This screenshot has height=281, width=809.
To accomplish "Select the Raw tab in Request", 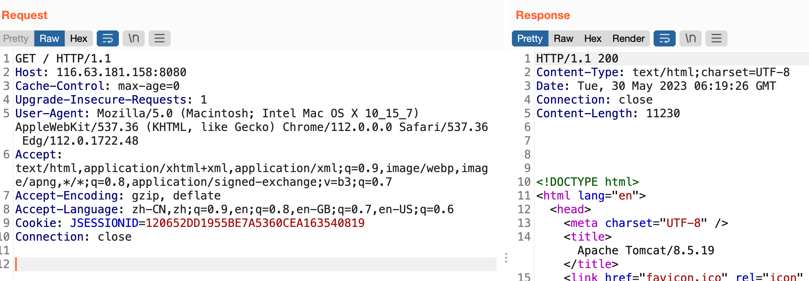I will click(x=50, y=38).
